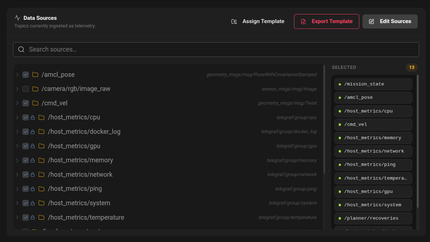Screen dimensions: 430x242
Task: Click the /cmd_vel entry in Selected list
Action: (x=373, y=124)
